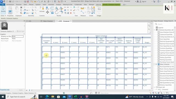
Task: Click the Cut clipboard scissors icon
Action: pyautogui.click(x=21, y=7)
